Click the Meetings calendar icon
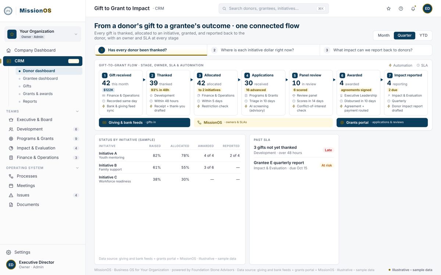The width and height of the screenshot is (441, 275). pos(11,186)
